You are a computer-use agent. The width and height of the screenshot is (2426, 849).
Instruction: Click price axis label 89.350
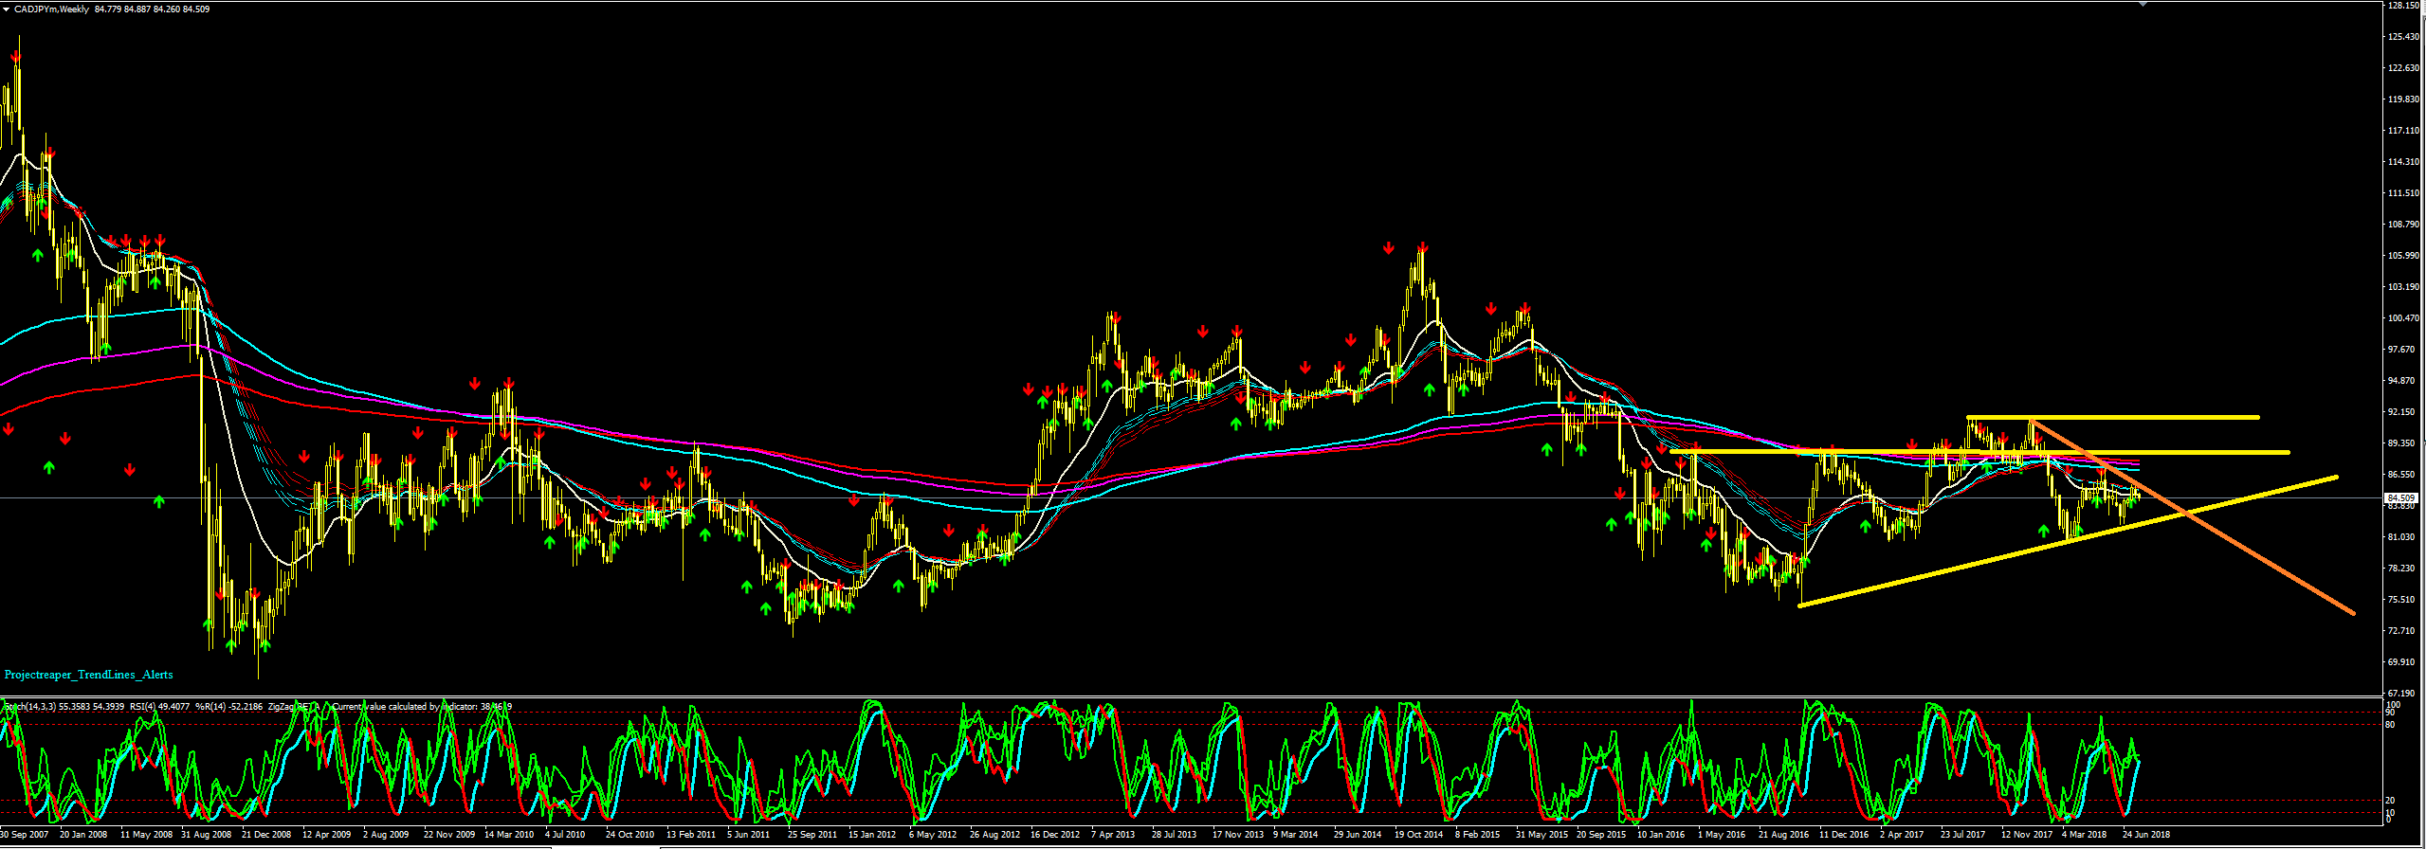tap(2403, 443)
